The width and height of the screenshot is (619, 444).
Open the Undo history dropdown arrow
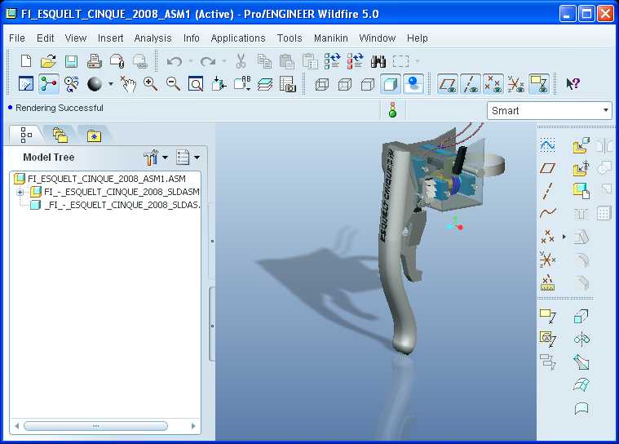point(191,61)
